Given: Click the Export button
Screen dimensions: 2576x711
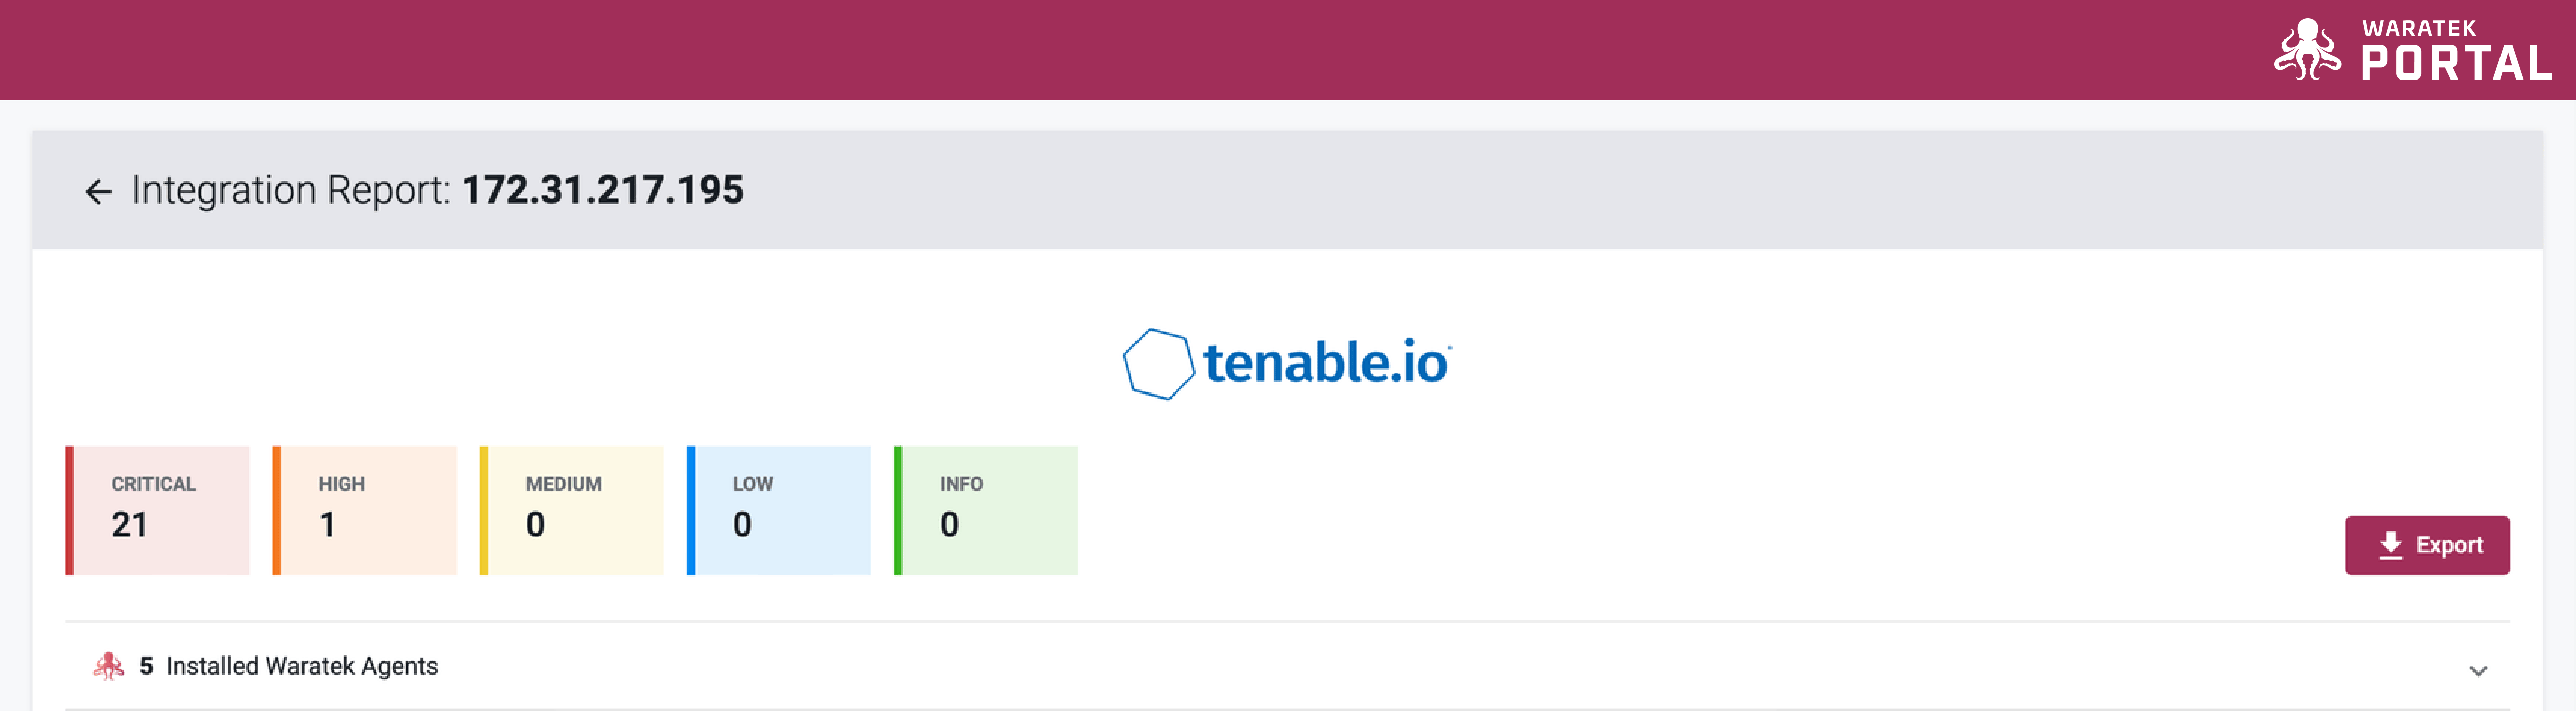Looking at the screenshot, I should click(x=2427, y=545).
